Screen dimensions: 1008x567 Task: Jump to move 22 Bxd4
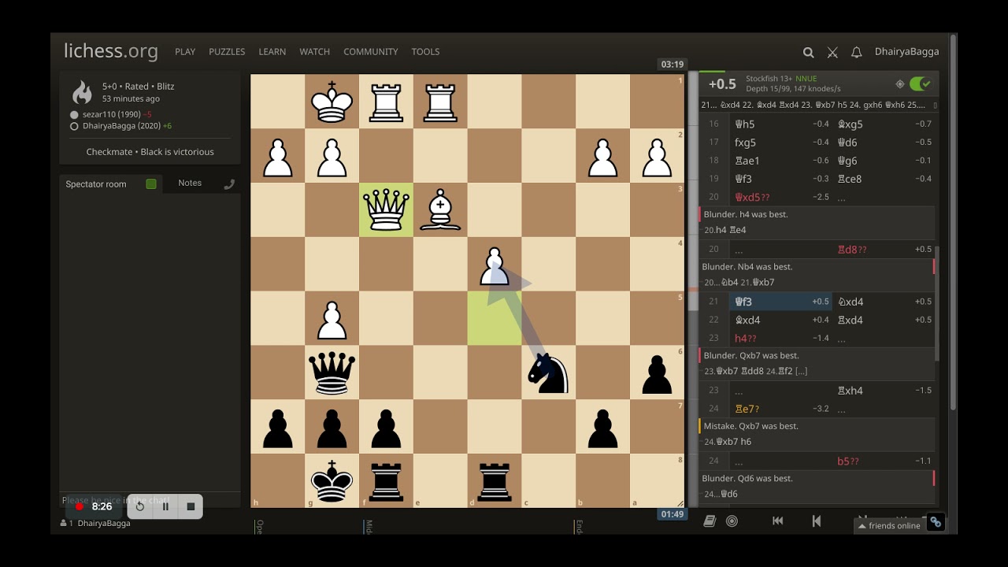(780, 320)
